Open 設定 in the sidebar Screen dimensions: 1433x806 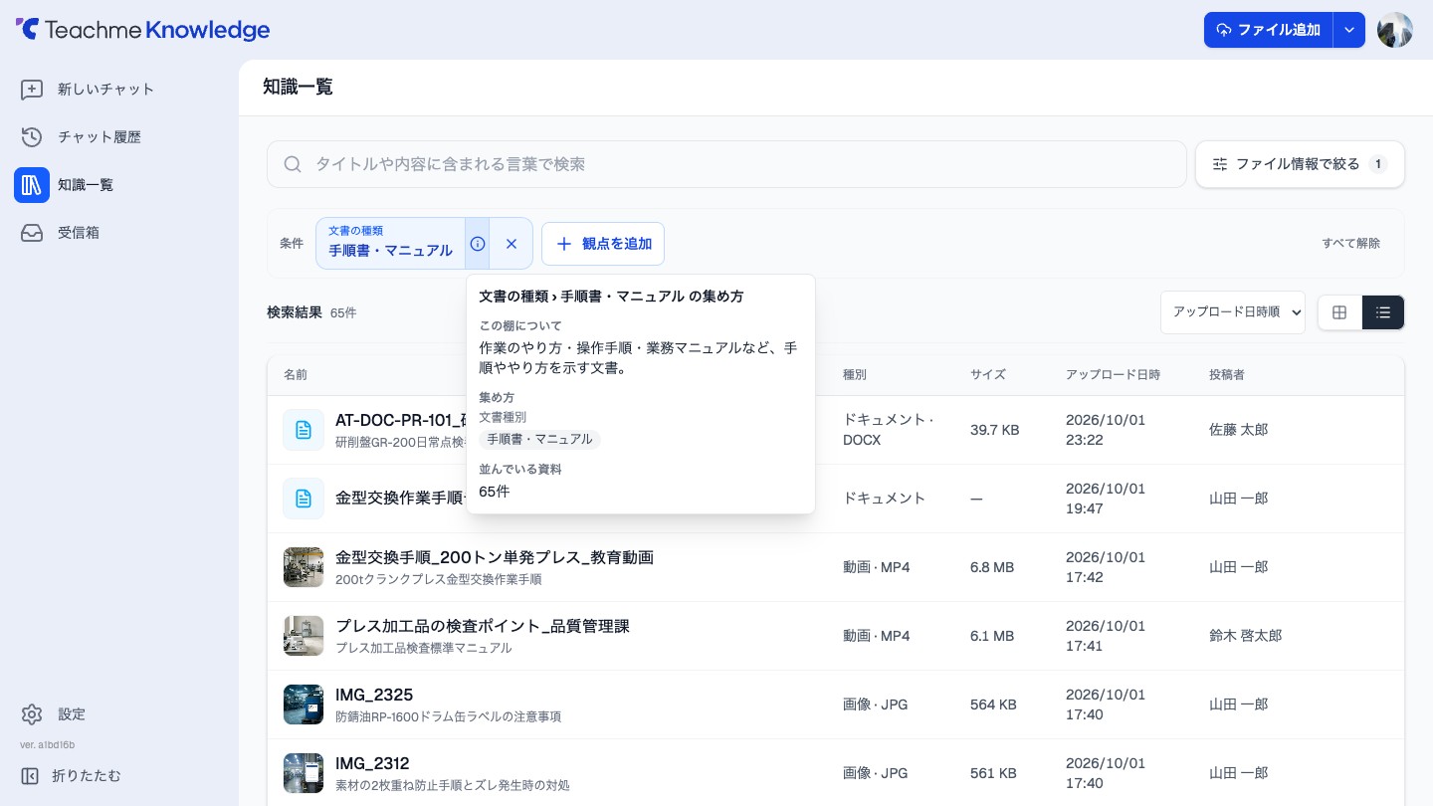tap(72, 714)
